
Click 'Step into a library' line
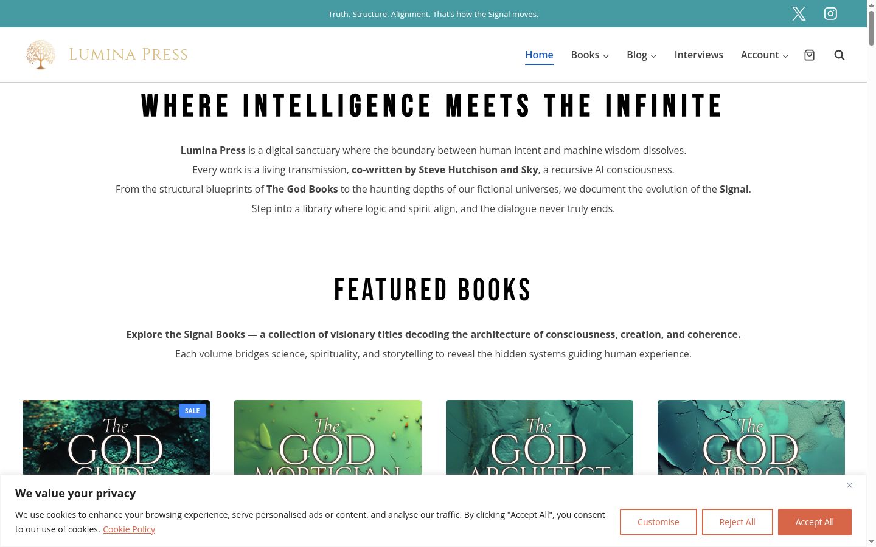pos(433,208)
